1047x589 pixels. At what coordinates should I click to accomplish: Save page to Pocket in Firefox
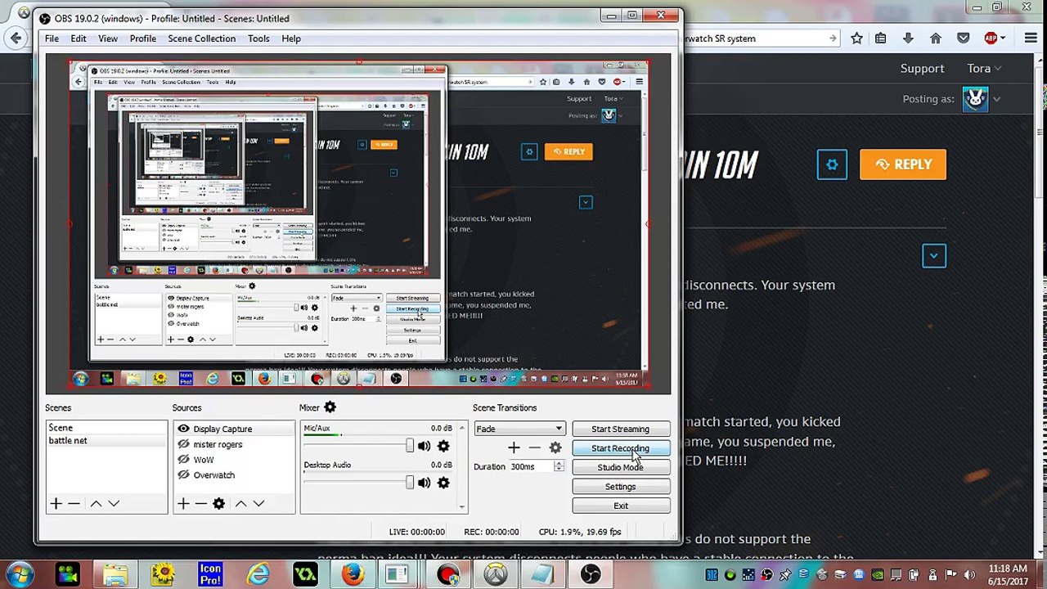pyautogui.click(x=964, y=38)
